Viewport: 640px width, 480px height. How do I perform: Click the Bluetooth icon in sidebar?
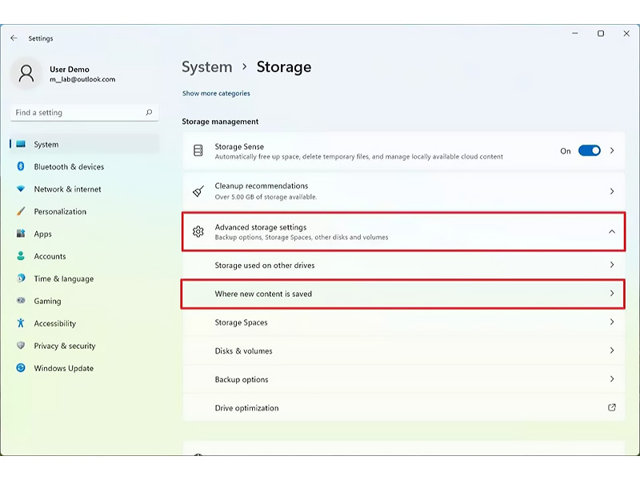coord(21,166)
